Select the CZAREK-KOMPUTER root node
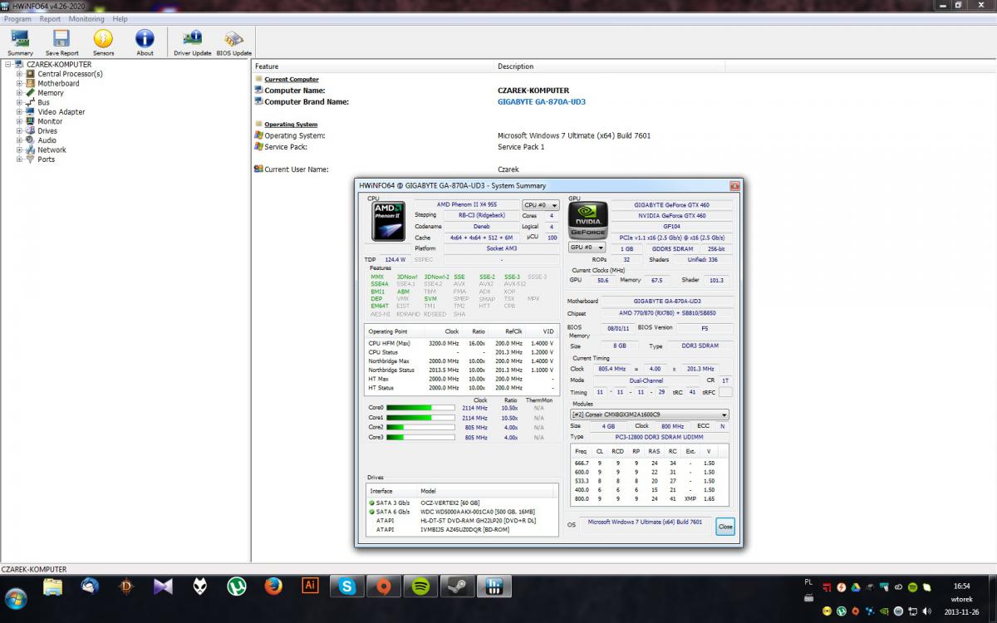The width and height of the screenshot is (997, 623). click(58, 64)
